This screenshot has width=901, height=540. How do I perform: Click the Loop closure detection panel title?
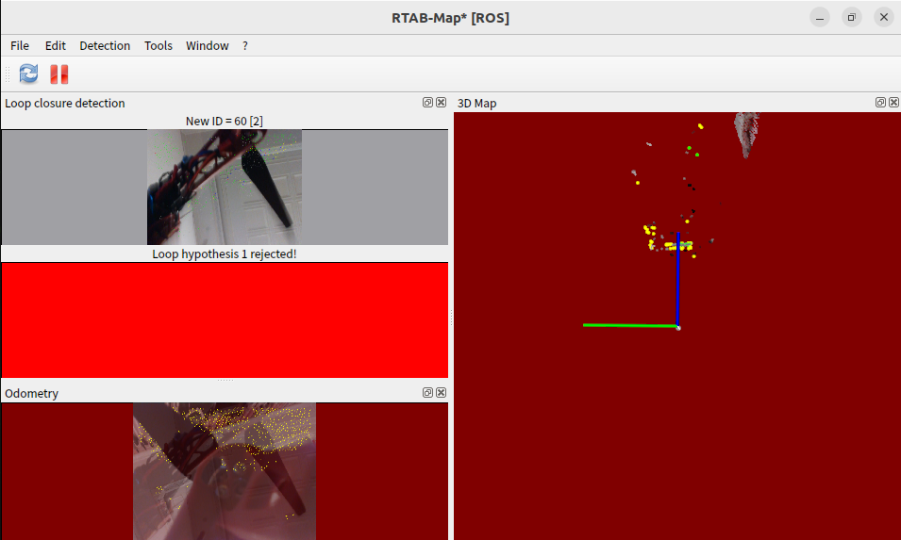point(65,104)
